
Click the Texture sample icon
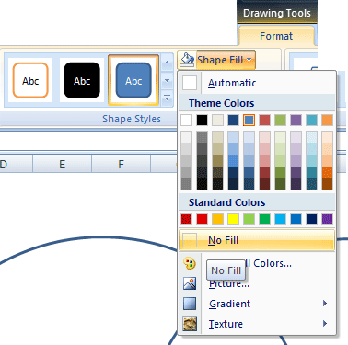[x=190, y=324]
